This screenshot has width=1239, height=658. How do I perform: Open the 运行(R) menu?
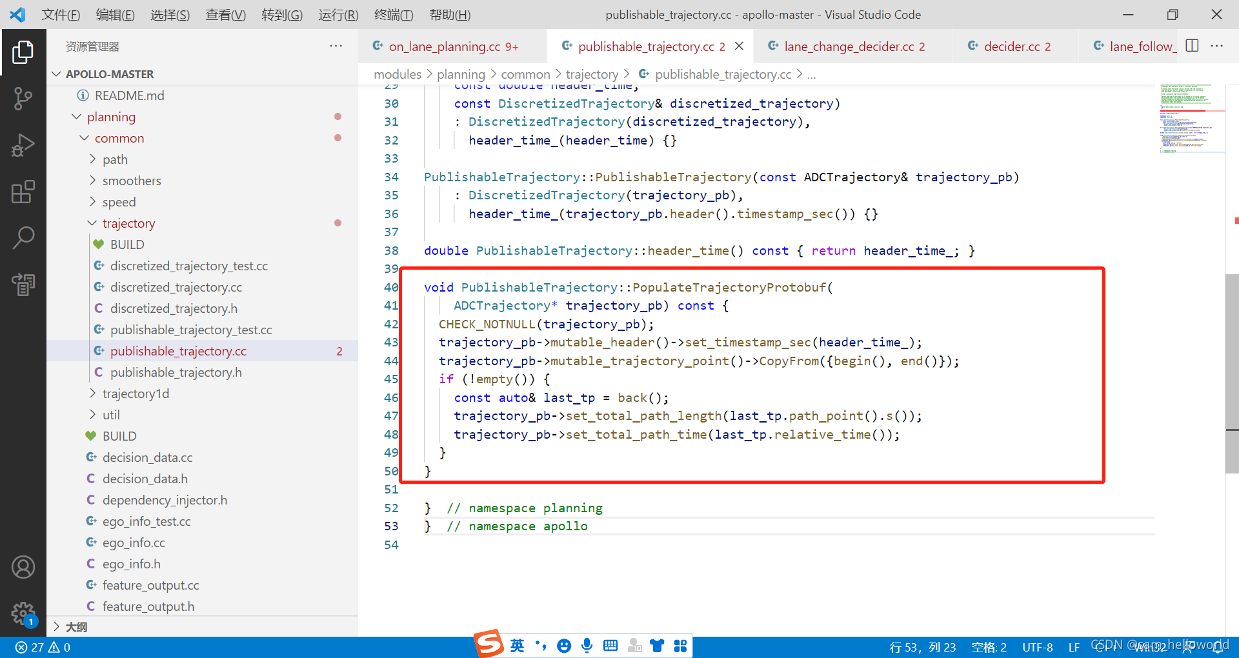tap(338, 14)
